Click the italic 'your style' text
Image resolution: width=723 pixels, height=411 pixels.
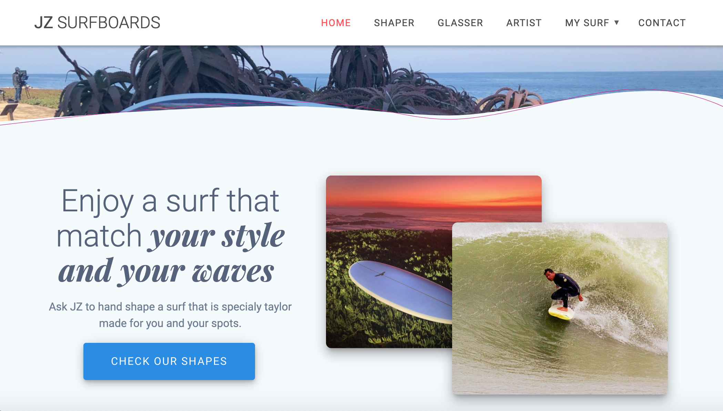[216, 236]
